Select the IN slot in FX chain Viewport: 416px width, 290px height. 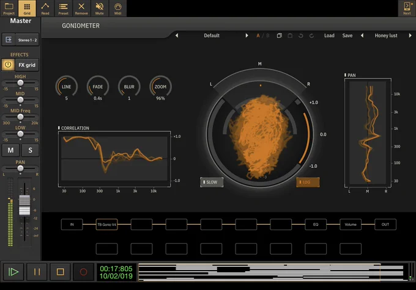click(72, 224)
